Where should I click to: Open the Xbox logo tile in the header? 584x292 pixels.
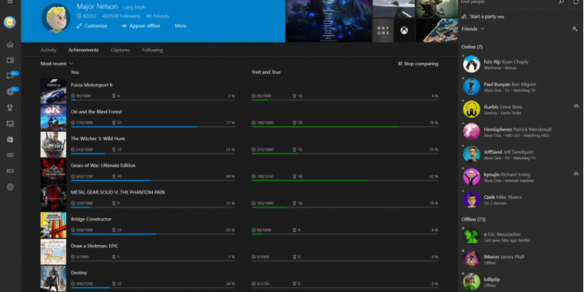(404, 31)
